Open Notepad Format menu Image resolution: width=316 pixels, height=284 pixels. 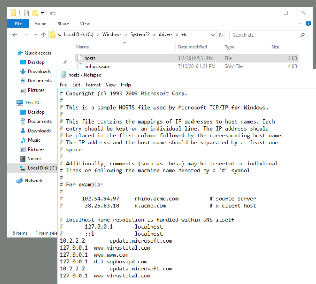pyautogui.click(x=93, y=85)
